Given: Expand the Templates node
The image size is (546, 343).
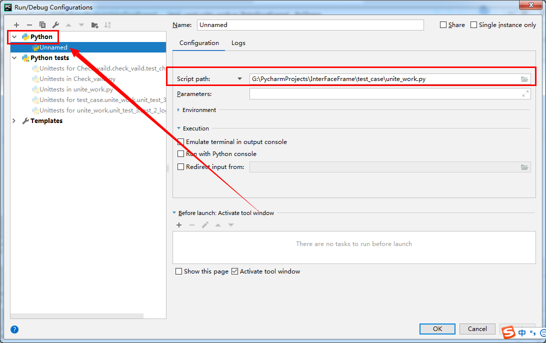Looking at the screenshot, I should tap(14, 120).
